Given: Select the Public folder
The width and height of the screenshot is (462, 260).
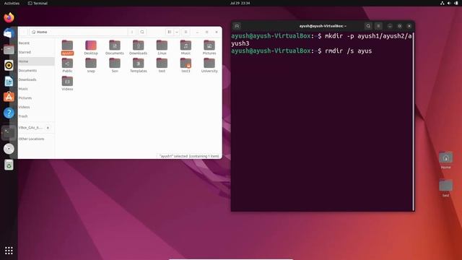Looking at the screenshot, I should [x=67, y=66].
